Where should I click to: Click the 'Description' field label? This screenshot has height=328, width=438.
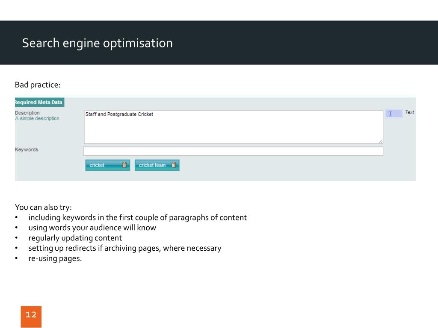[x=27, y=113]
